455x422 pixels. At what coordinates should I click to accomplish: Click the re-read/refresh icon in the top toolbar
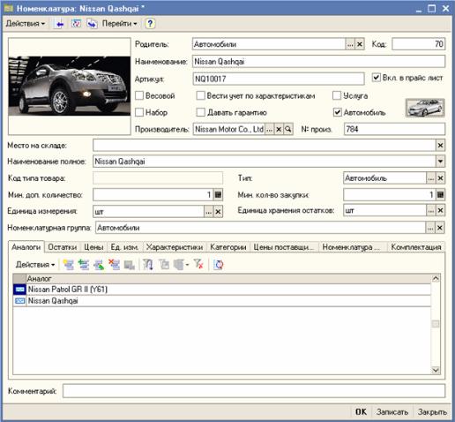[76, 24]
